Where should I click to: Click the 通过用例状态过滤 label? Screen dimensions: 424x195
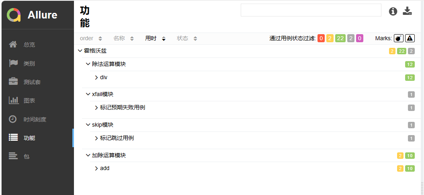(x=293, y=39)
